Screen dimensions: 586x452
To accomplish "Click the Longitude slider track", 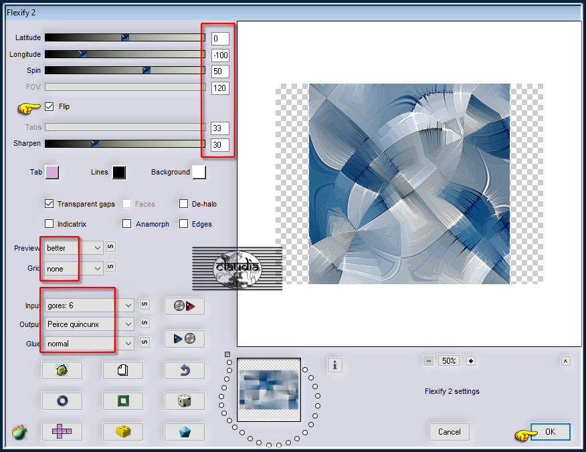I will pyautogui.click(x=125, y=54).
